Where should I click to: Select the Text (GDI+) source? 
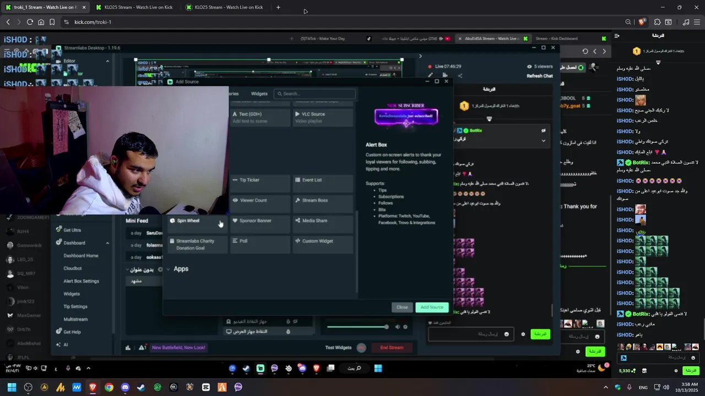(x=260, y=117)
